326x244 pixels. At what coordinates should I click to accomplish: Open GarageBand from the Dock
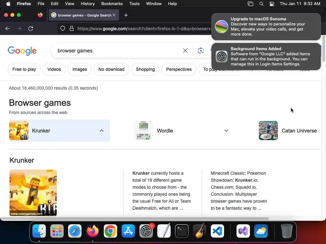point(200,231)
